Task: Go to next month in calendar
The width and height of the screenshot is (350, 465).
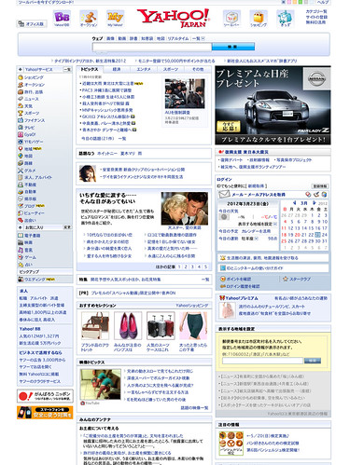Action: tap(315, 203)
